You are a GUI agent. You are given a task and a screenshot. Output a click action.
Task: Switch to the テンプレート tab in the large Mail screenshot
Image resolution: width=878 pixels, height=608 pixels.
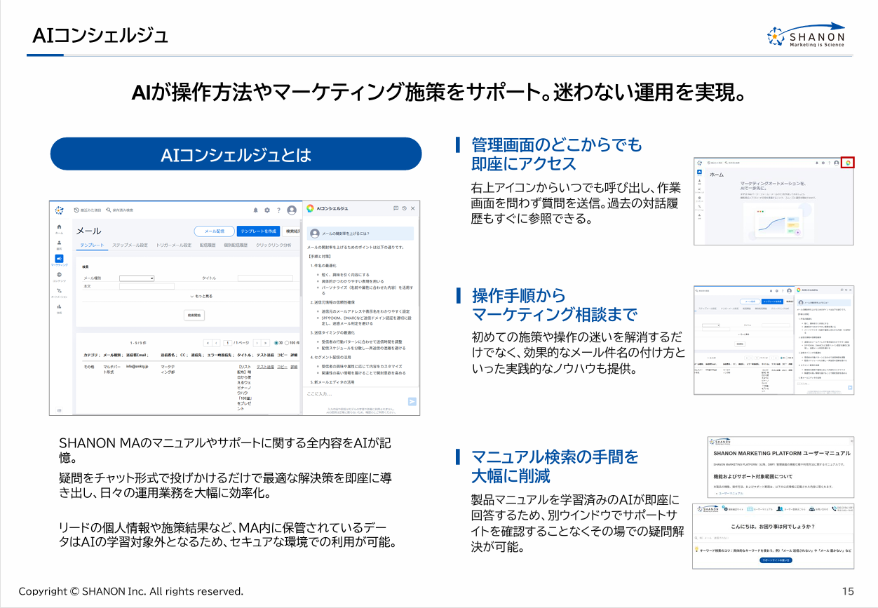[x=92, y=245]
